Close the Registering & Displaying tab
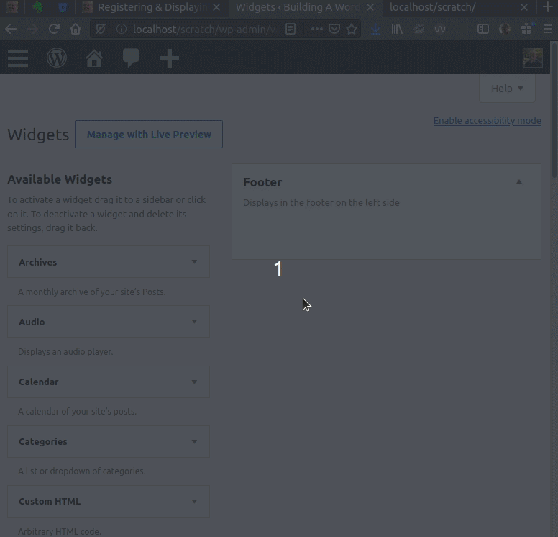The image size is (558, 537). click(216, 7)
